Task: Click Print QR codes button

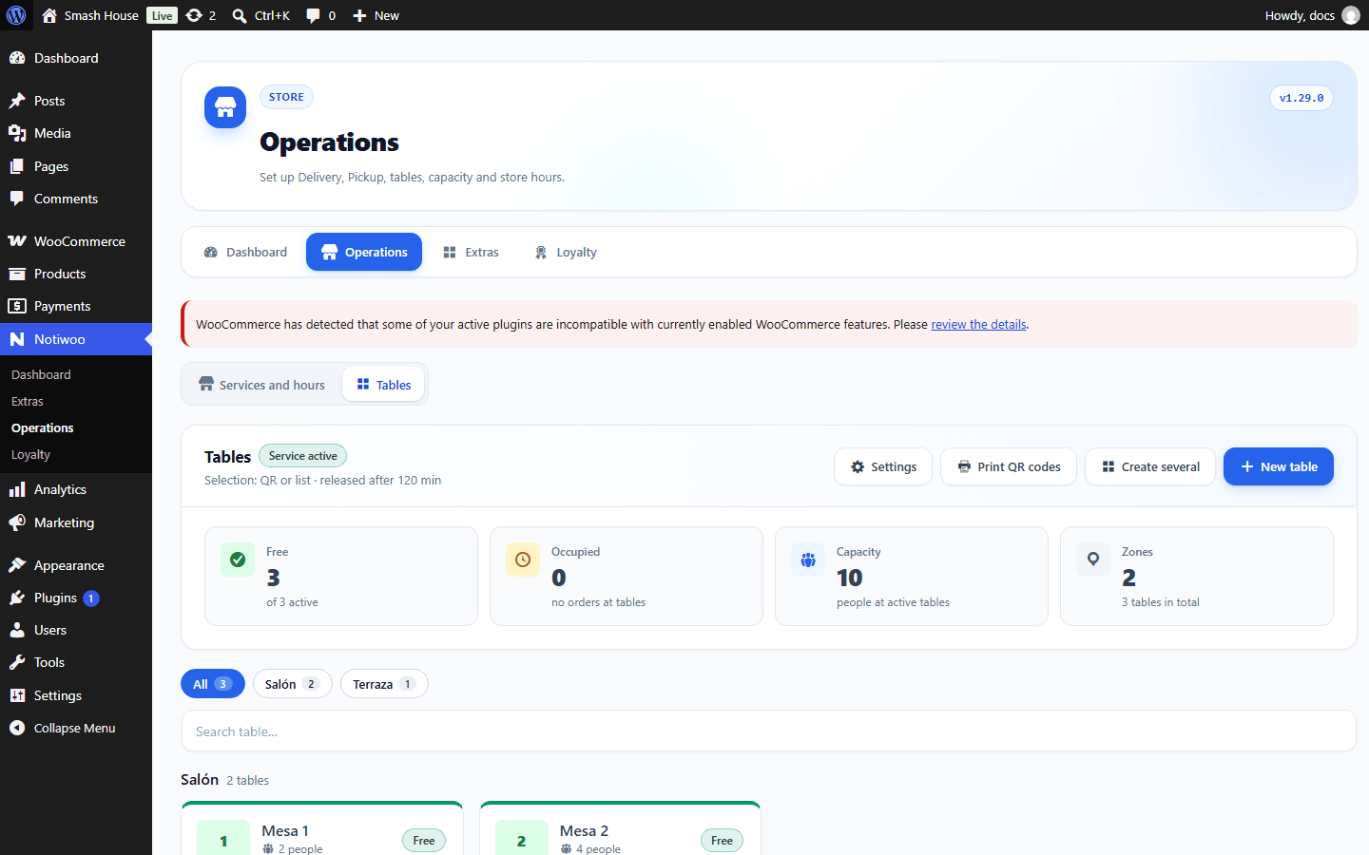Action: 1009,466
